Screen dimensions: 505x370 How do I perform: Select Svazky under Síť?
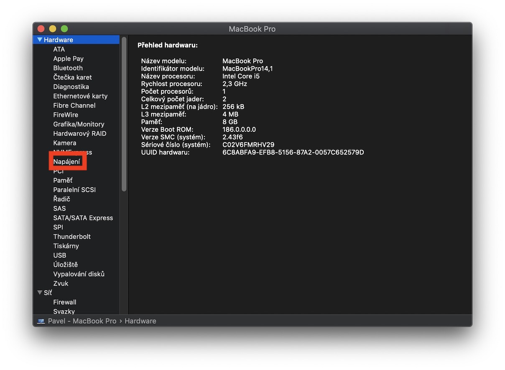click(x=64, y=311)
